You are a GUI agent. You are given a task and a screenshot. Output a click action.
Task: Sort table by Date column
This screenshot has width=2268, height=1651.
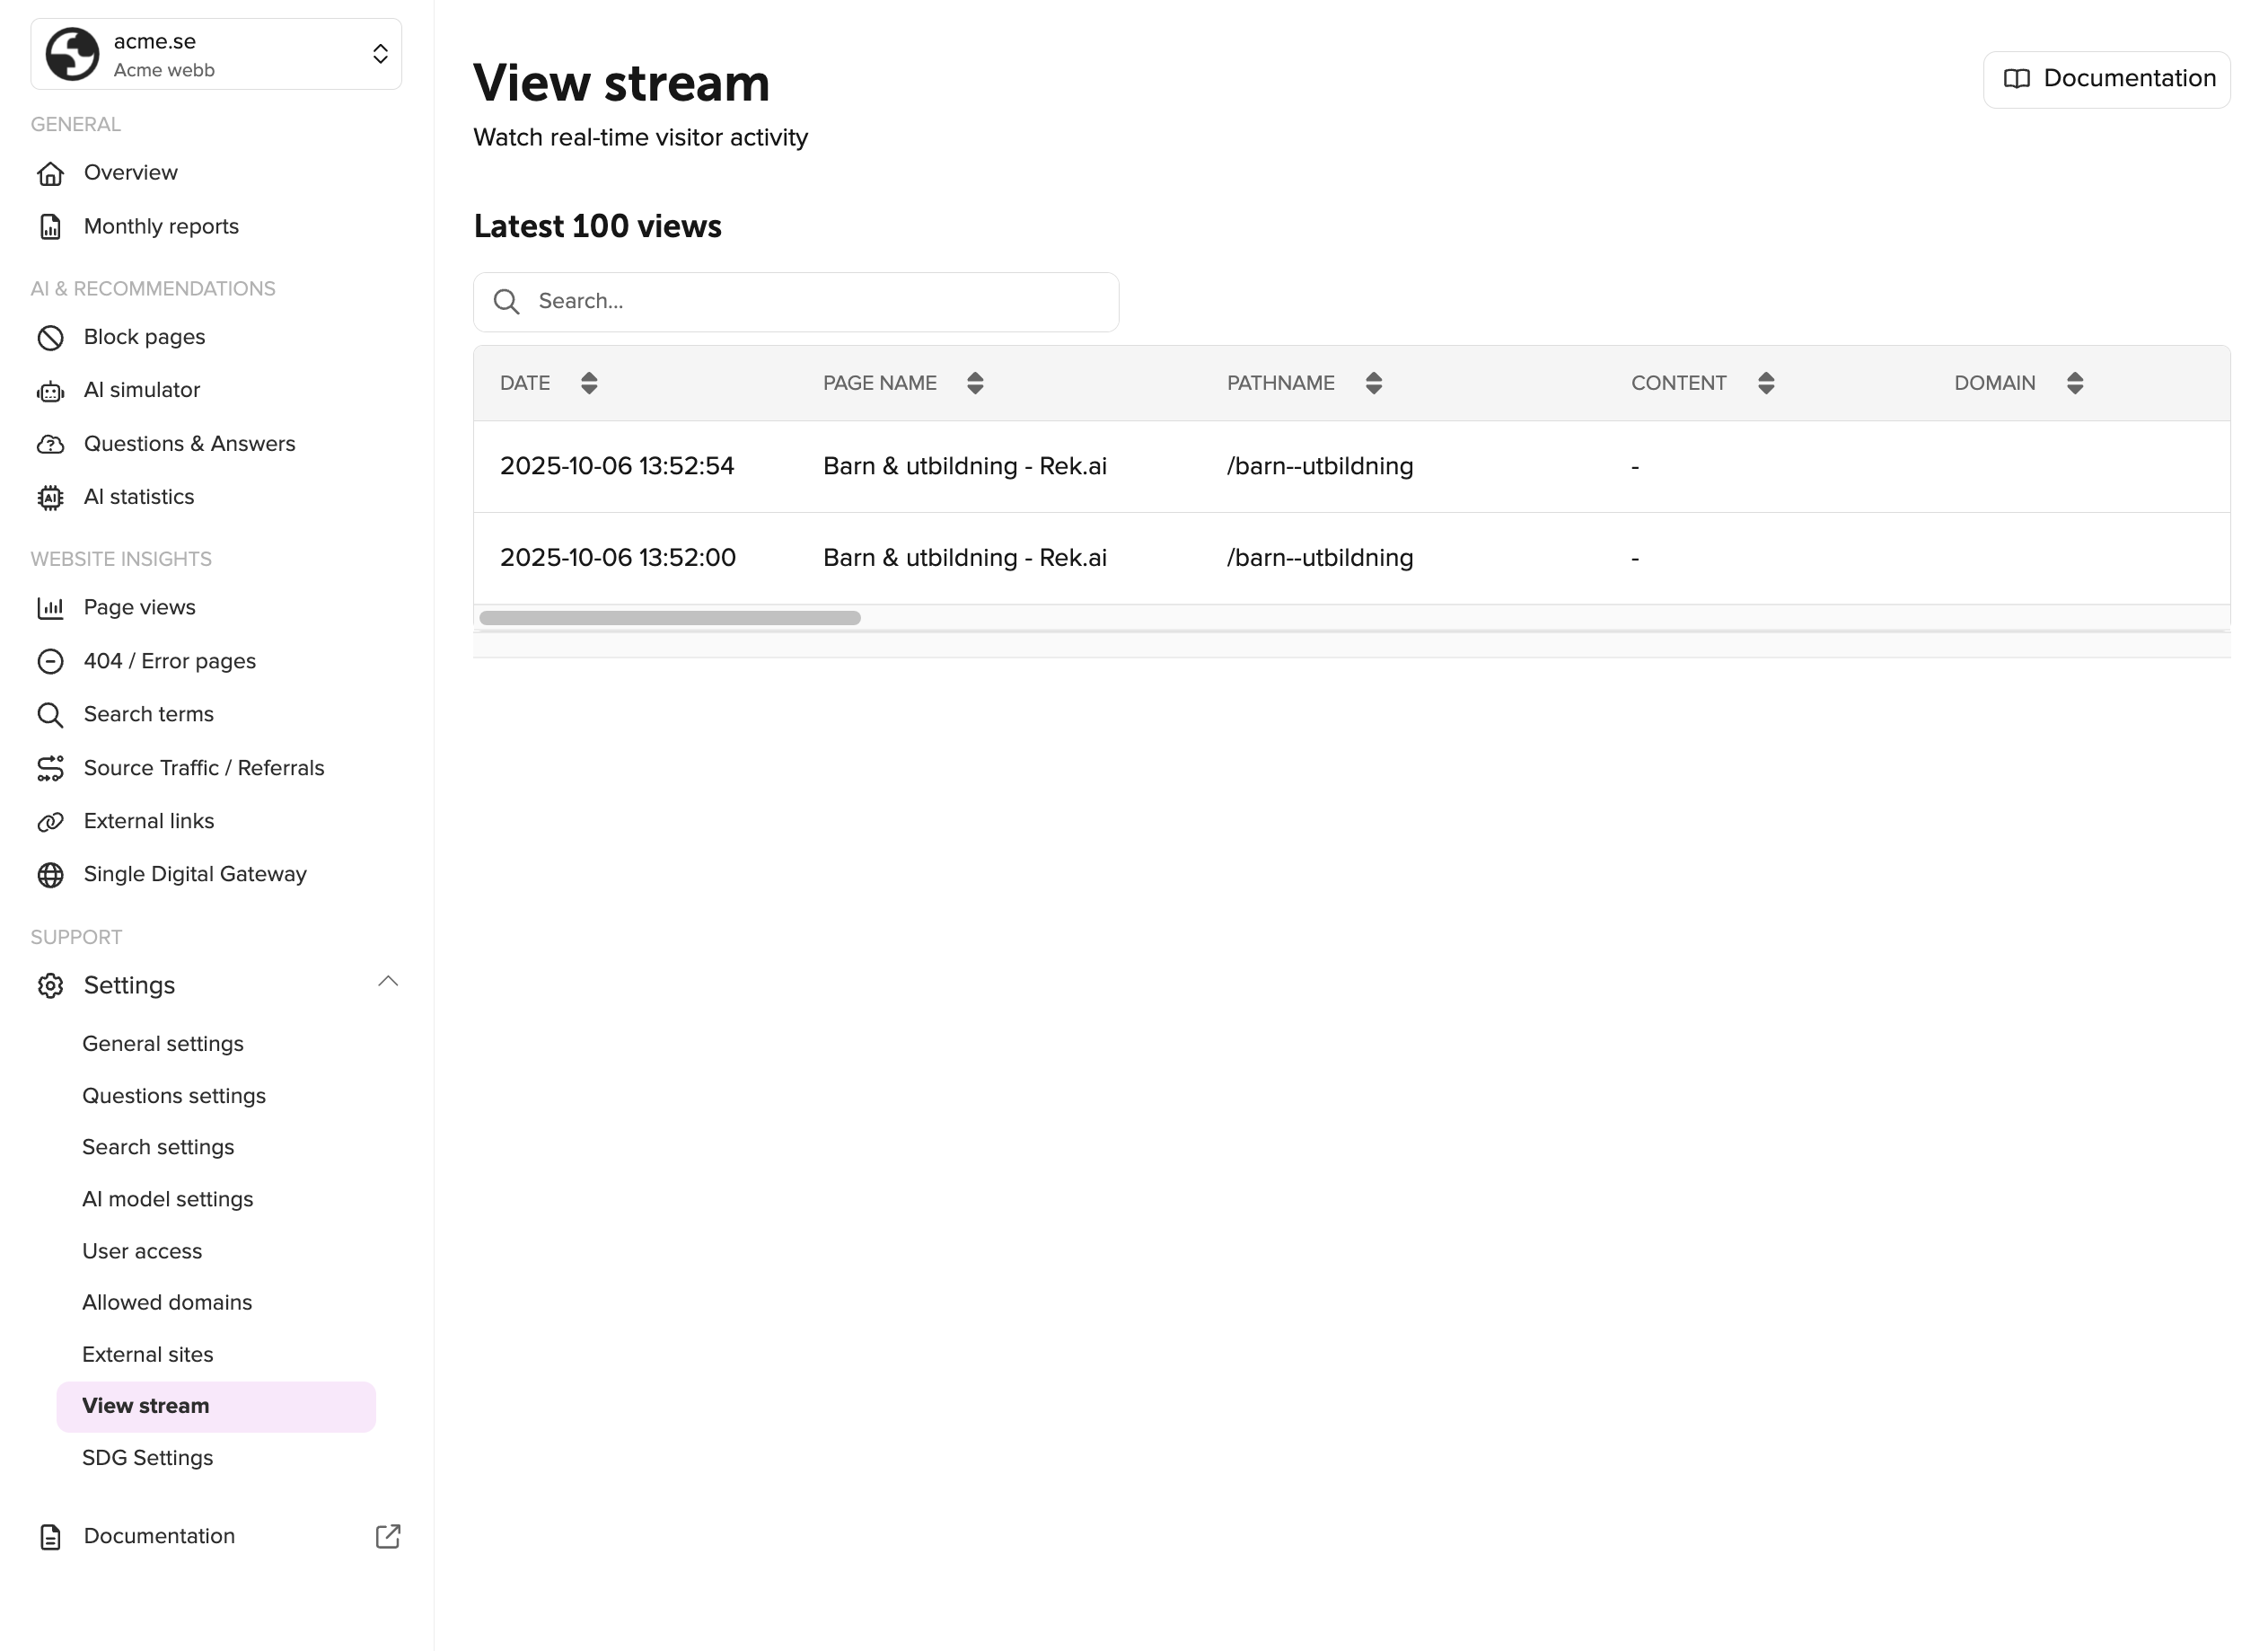point(589,384)
